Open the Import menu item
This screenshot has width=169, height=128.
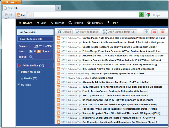pyautogui.click(x=58, y=23)
